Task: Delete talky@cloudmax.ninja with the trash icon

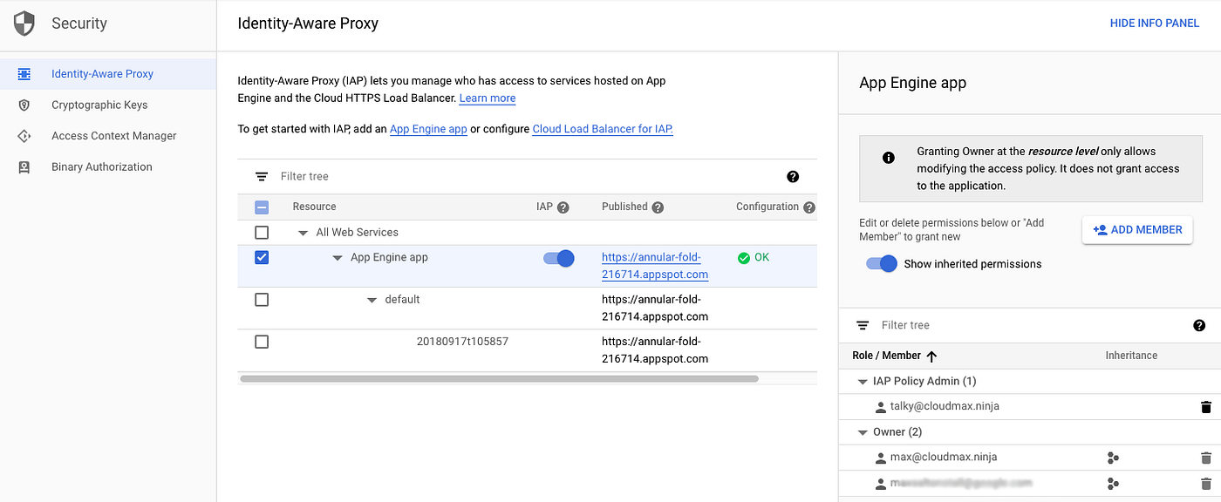Action: (x=1207, y=406)
